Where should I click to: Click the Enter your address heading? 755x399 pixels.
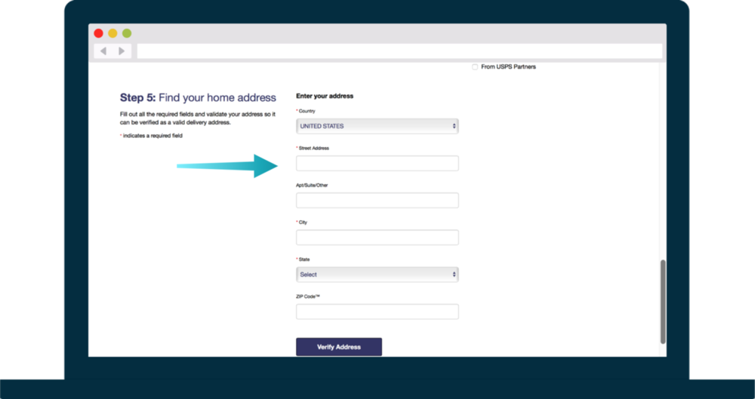(x=325, y=96)
